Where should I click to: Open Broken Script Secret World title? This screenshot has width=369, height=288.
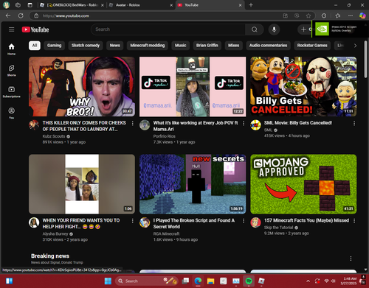coord(194,223)
